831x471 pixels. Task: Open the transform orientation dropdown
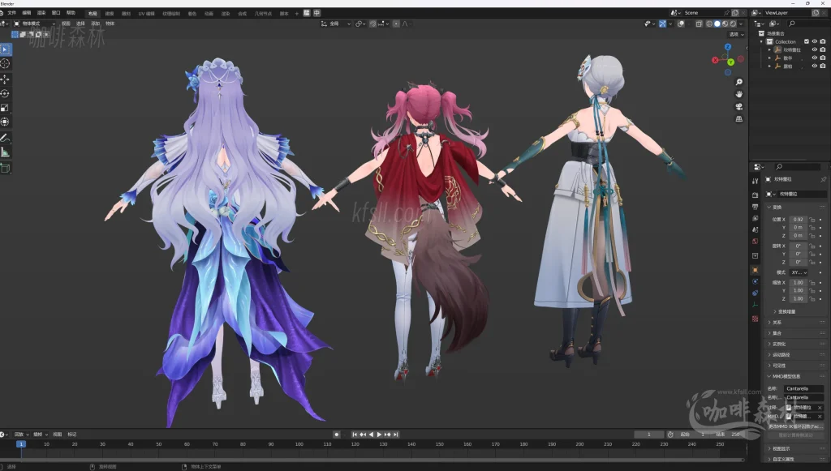(336, 24)
